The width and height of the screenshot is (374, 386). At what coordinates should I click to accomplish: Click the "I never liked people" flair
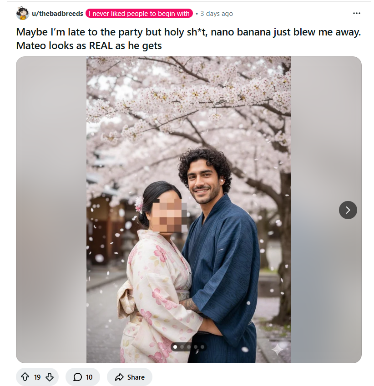[x=139, y=14]
